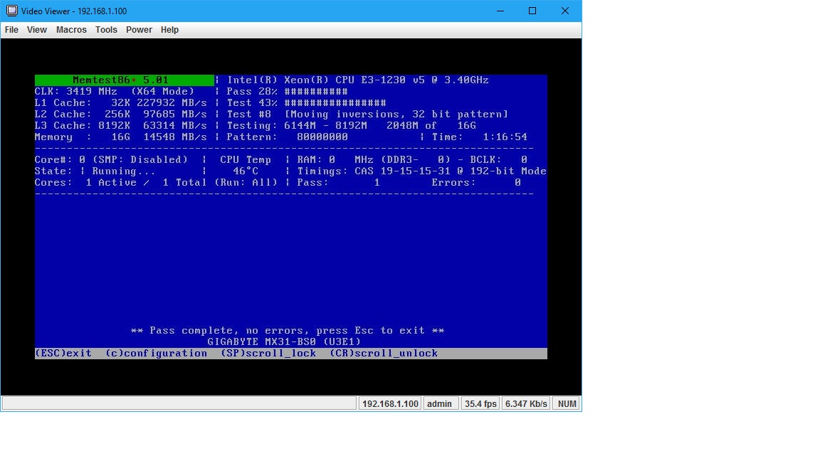
Task: Click the CLK 3419 MHz line
Action: click(x=115, y=92)
